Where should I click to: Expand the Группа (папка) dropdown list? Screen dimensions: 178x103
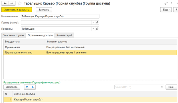click(93, 22)
